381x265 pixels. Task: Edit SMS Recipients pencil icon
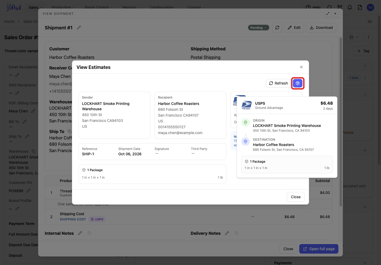click(x=17, y=93)
